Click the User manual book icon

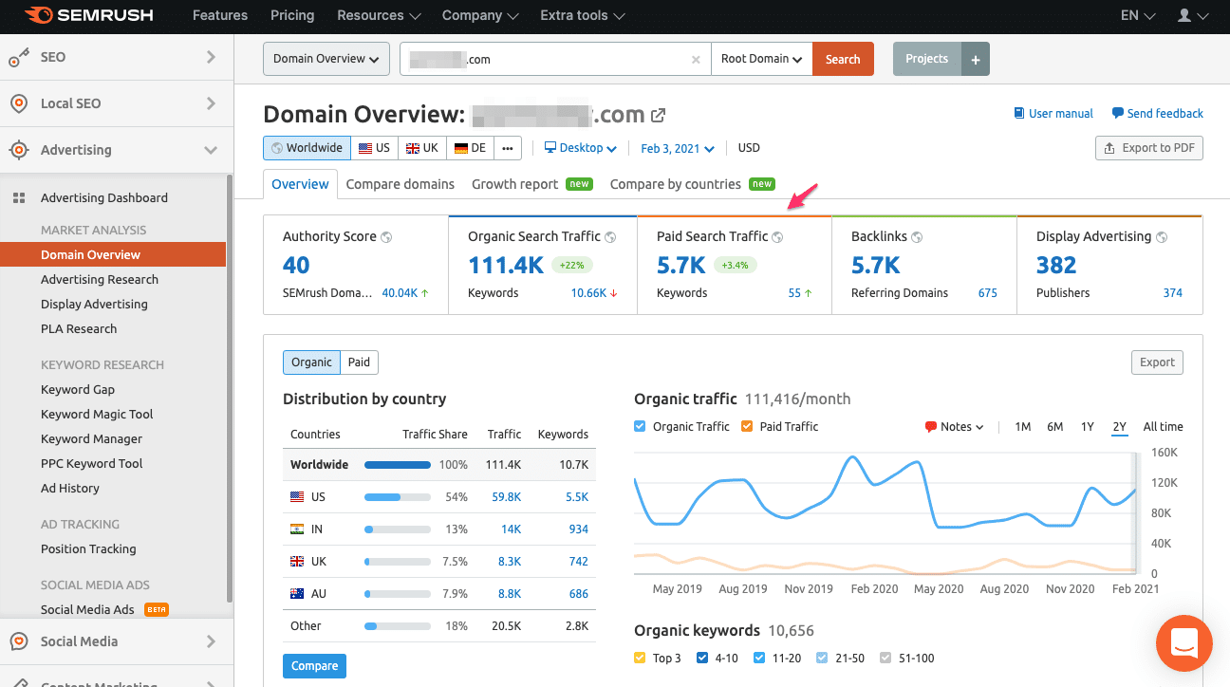[x=1019, y=113]
